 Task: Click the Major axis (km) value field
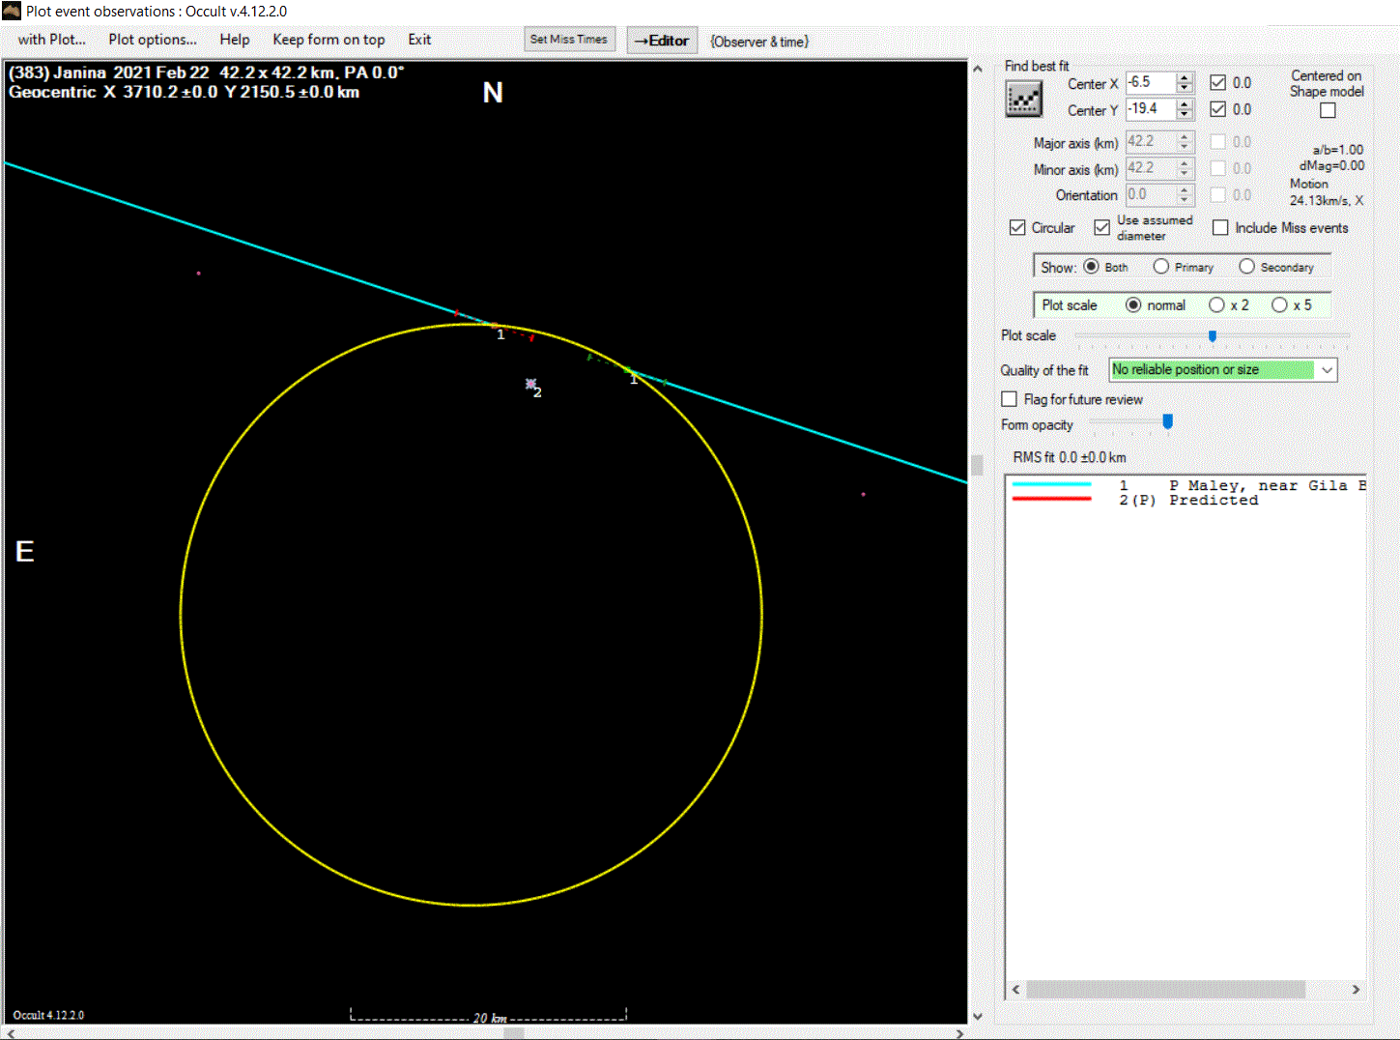(1150, 141)
